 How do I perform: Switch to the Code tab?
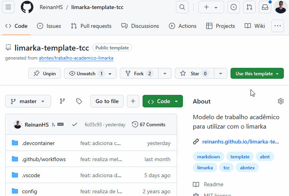16,26
